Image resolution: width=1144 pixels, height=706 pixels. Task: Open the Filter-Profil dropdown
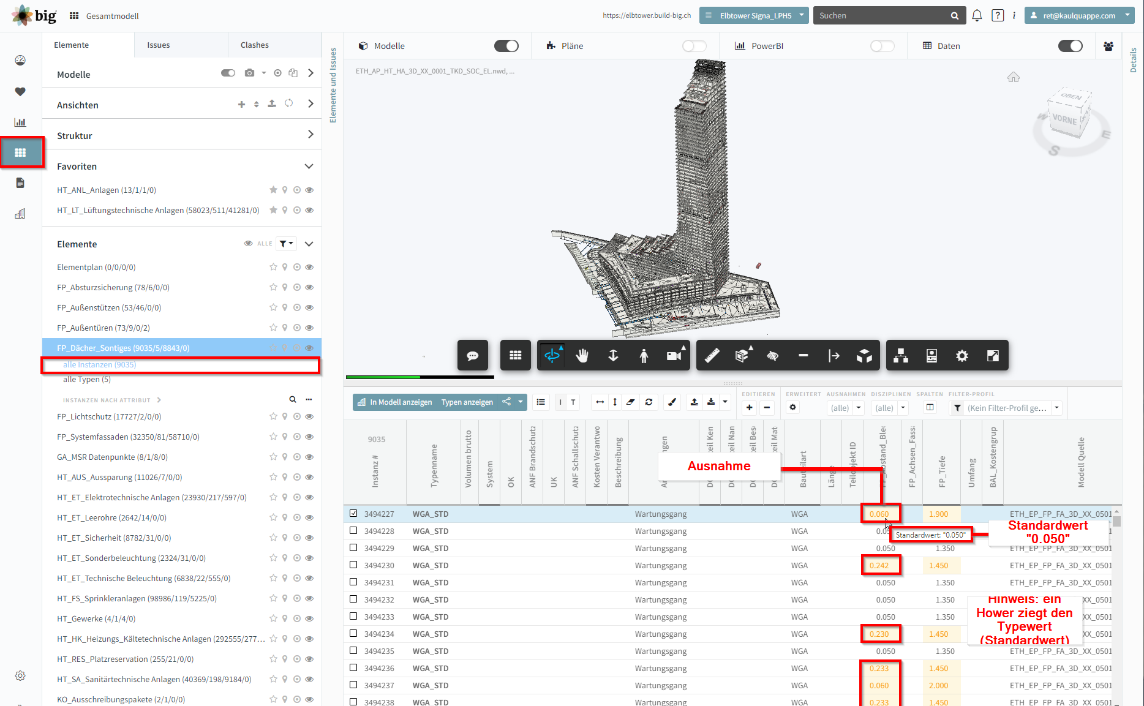tap(1006, 408)
